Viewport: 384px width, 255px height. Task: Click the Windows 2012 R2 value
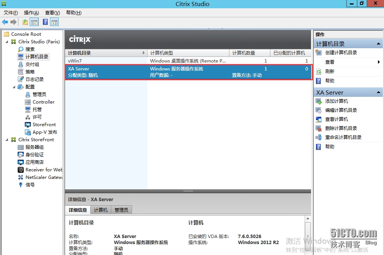tap(258, 243)
